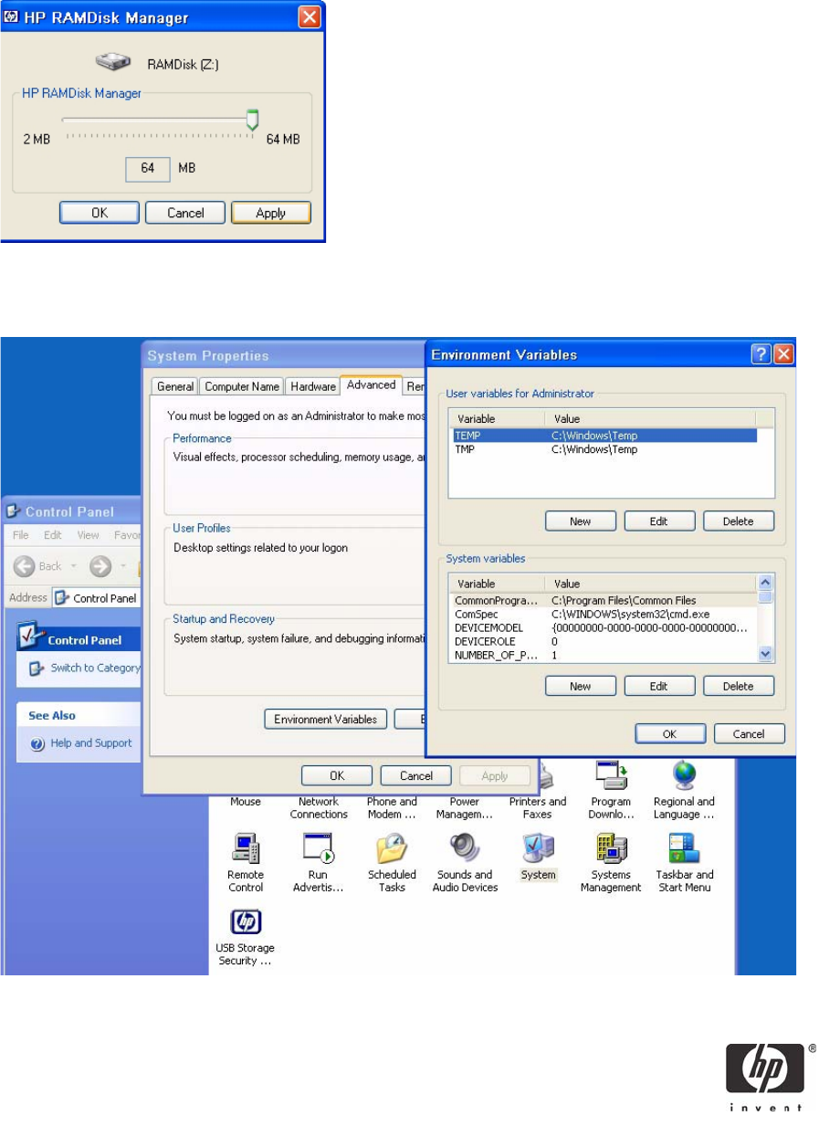Click the Forward arrow in Control Panel
Viewport: 819px width, 1126px height.
click(100, 566)
